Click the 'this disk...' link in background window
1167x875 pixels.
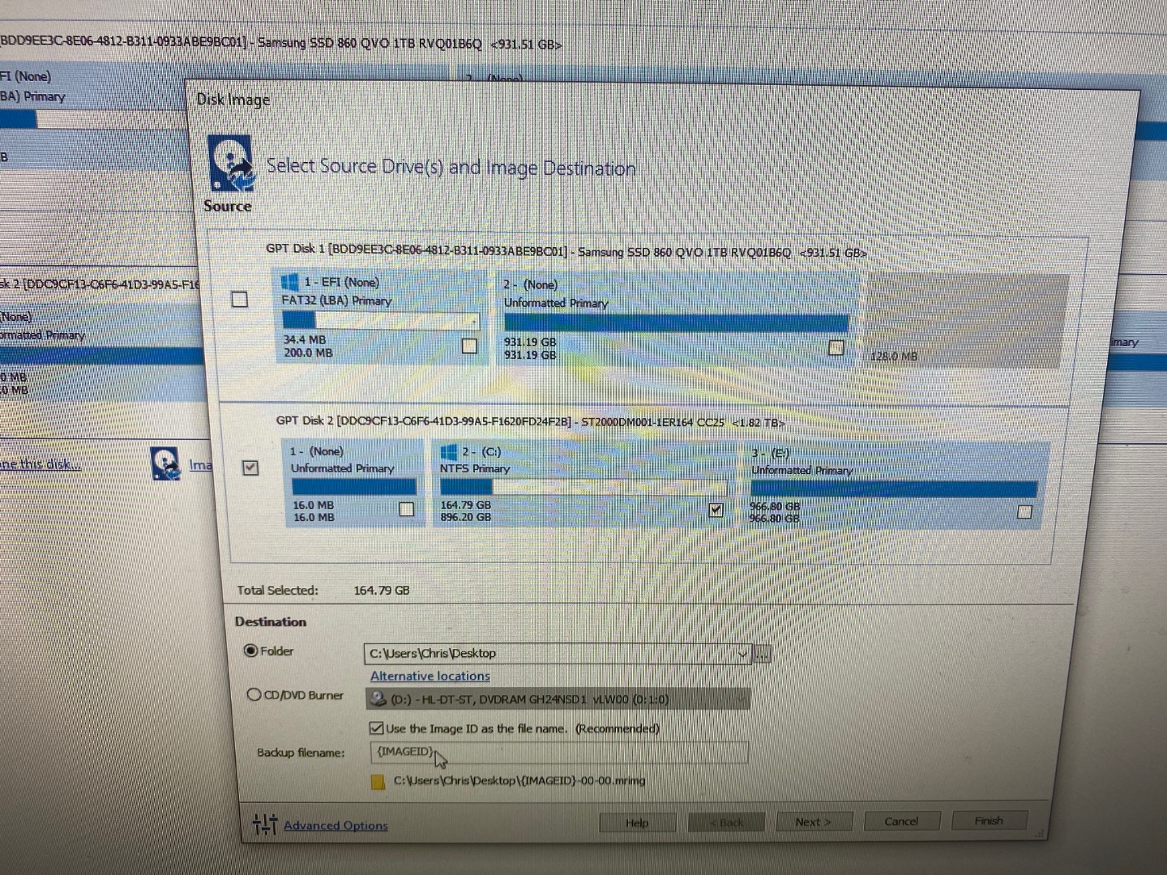tap(41, 464)
